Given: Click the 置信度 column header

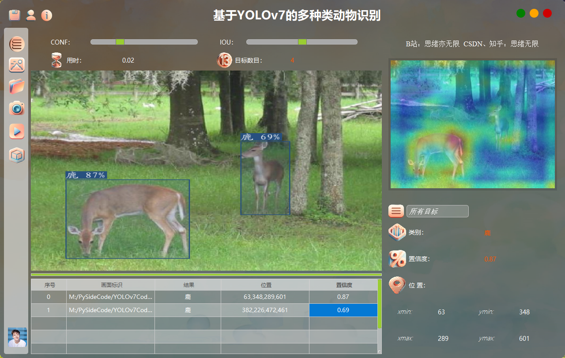Looking at the screenshot, I should (x=343, y=285).
